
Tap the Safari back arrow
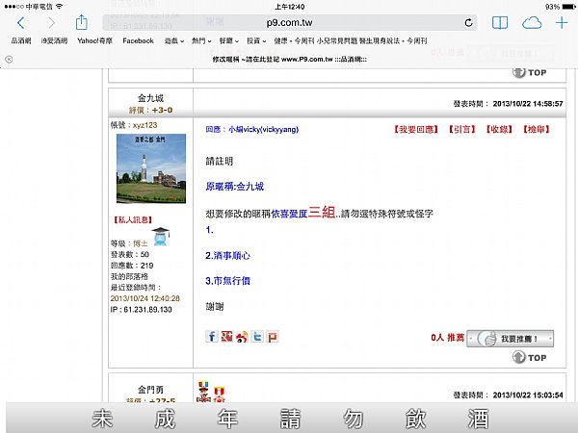coord(21,23)
